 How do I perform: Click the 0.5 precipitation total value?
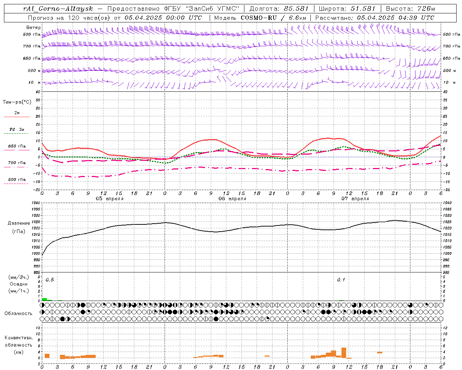(49, 280)
